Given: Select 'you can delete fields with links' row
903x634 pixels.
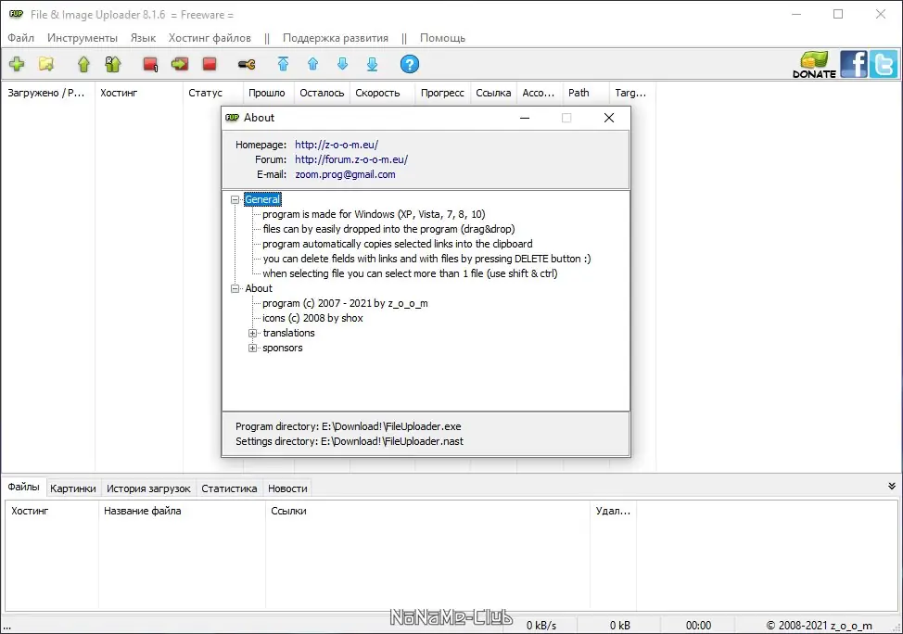Looking at the screenshot, I should click(x=426, y=260).
